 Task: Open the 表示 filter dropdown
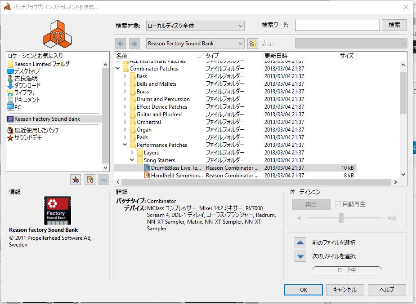click(x=351, y=44)
